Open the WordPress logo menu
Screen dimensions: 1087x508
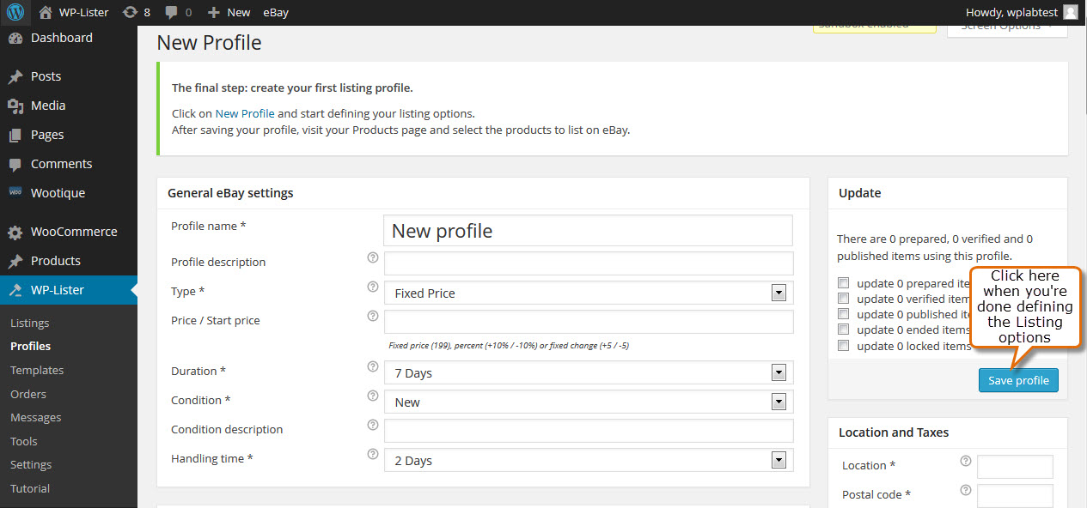16,12
